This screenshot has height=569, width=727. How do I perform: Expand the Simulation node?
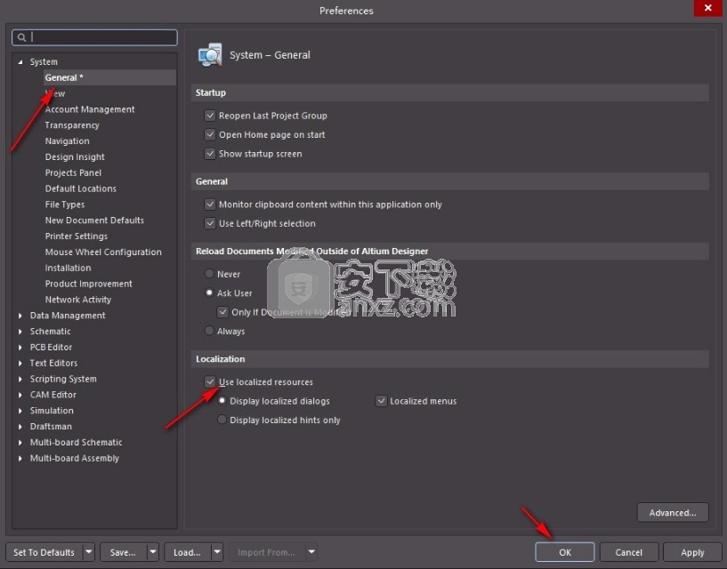tap(20, 411)
